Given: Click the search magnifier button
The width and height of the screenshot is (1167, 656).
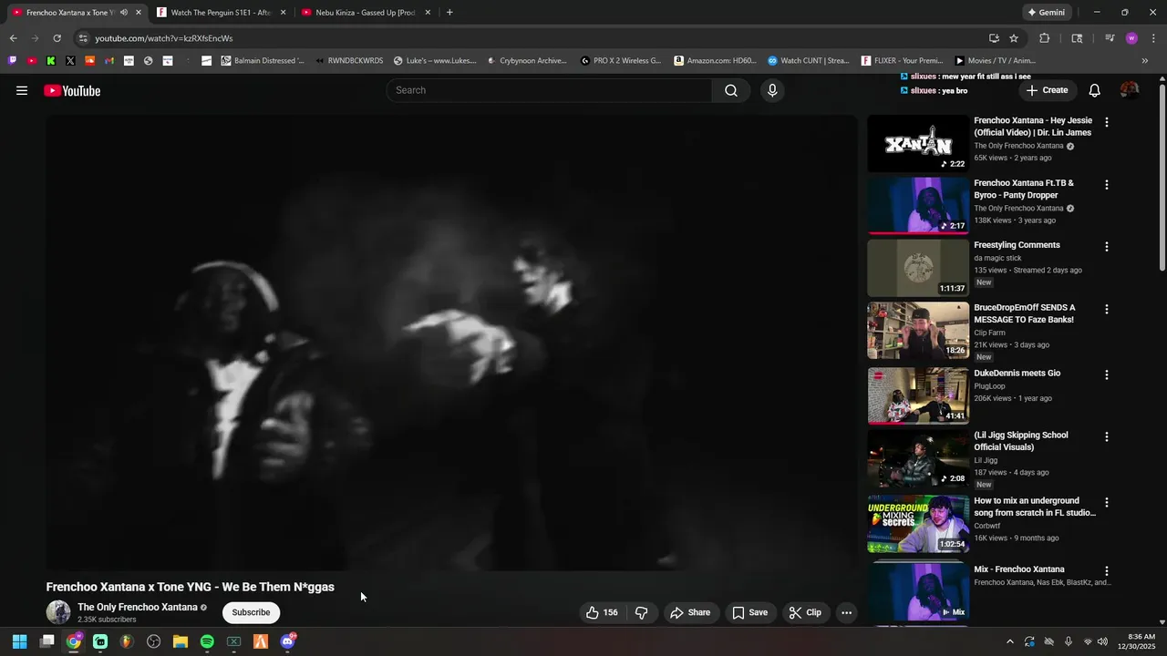Looking at the screenshot, I should [731, 90].
